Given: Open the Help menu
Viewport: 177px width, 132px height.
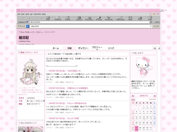Looking at the screenshot, I should (x=44, y=14).
